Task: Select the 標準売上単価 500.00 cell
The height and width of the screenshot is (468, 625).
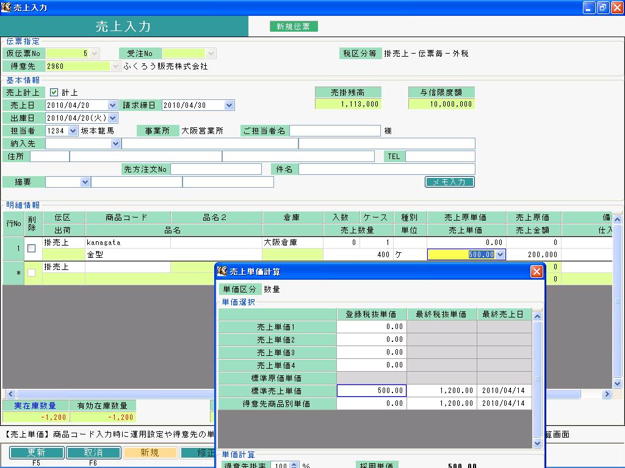Action: pyautogui.click(x=372, y=391)
